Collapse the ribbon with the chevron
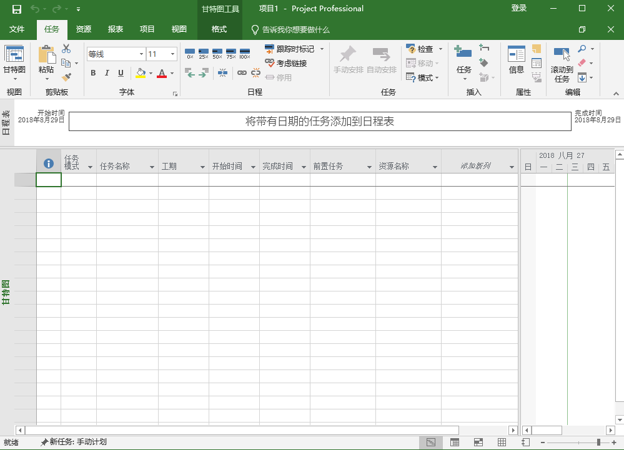 (616, 94)
